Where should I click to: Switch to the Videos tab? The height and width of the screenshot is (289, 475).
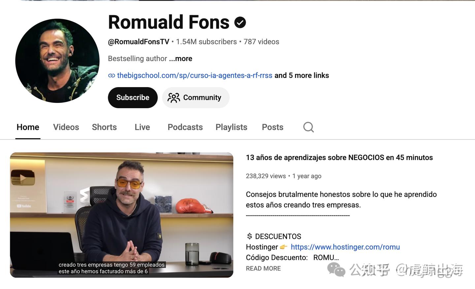(66, 127)
